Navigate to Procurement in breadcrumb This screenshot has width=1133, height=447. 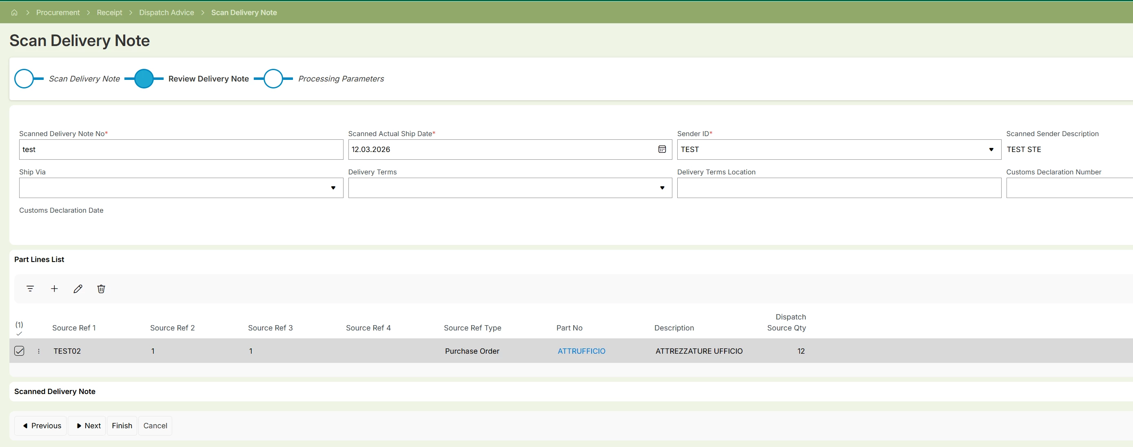tap(58, 13)
